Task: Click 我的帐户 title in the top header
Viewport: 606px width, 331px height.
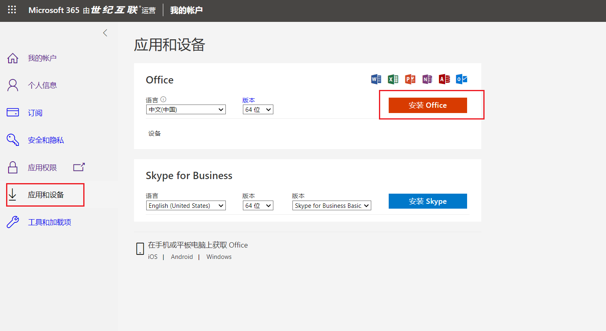Action: tap(186, 10)
